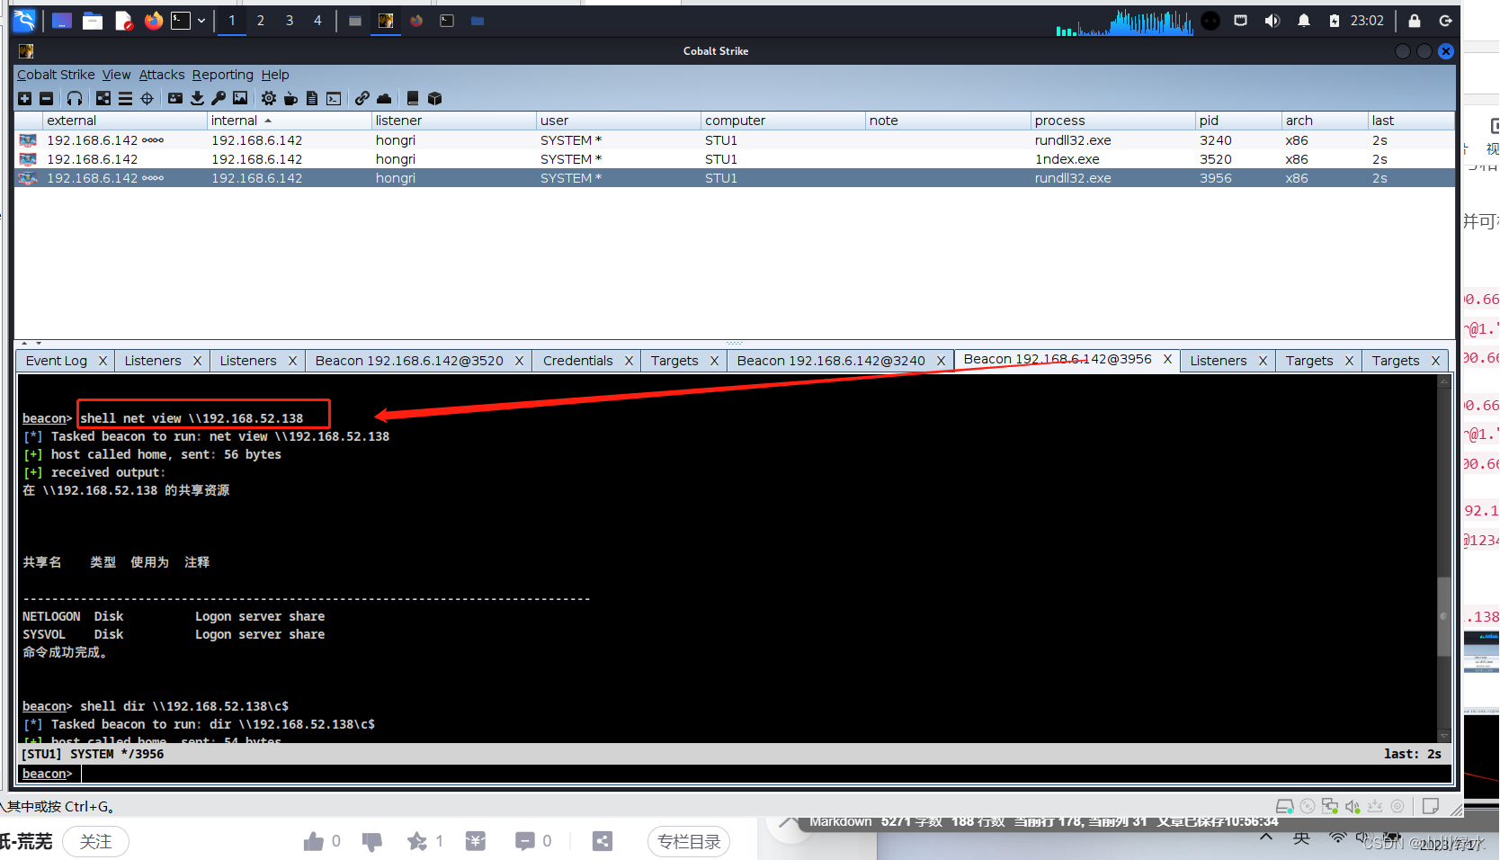Viewport: 1500px width, 860px height.
Task: Open screenshots via the picture icon
Action: pos(240,98)
